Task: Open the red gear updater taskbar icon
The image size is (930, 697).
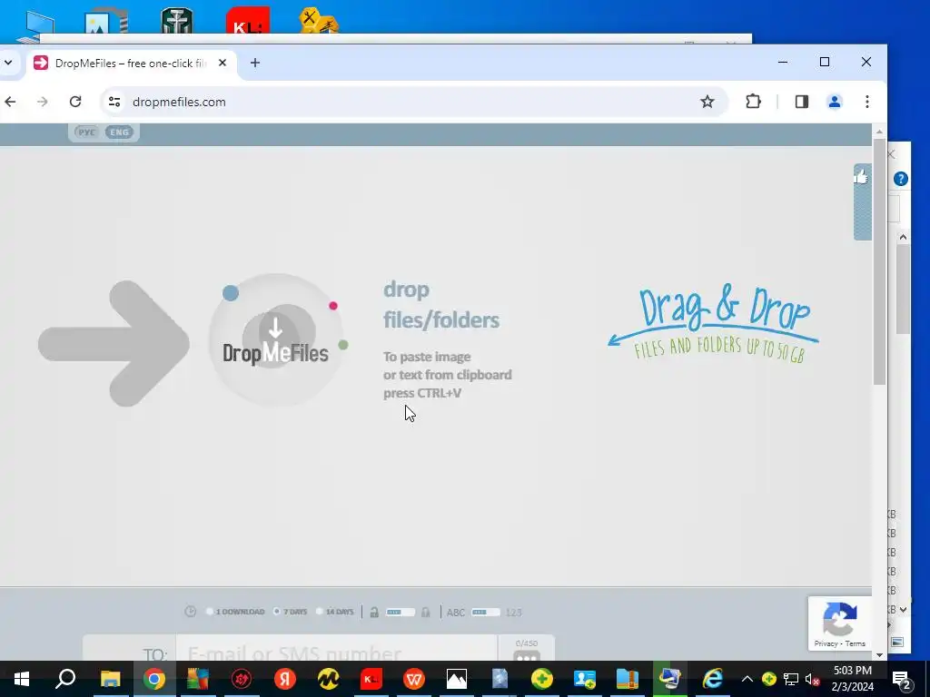Action: pyautogui.click(x=242, y=679)
